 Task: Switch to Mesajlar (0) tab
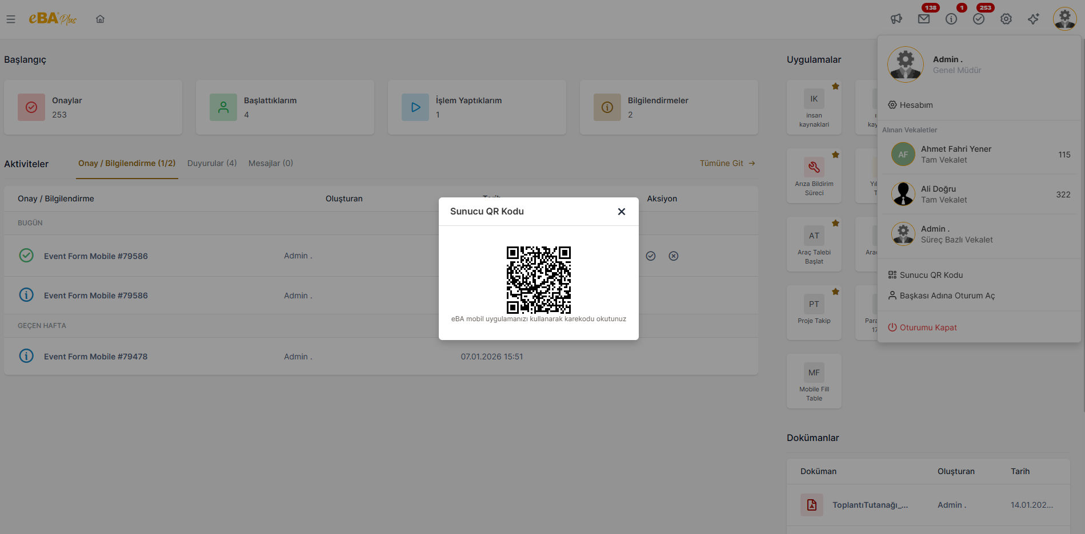271,164
